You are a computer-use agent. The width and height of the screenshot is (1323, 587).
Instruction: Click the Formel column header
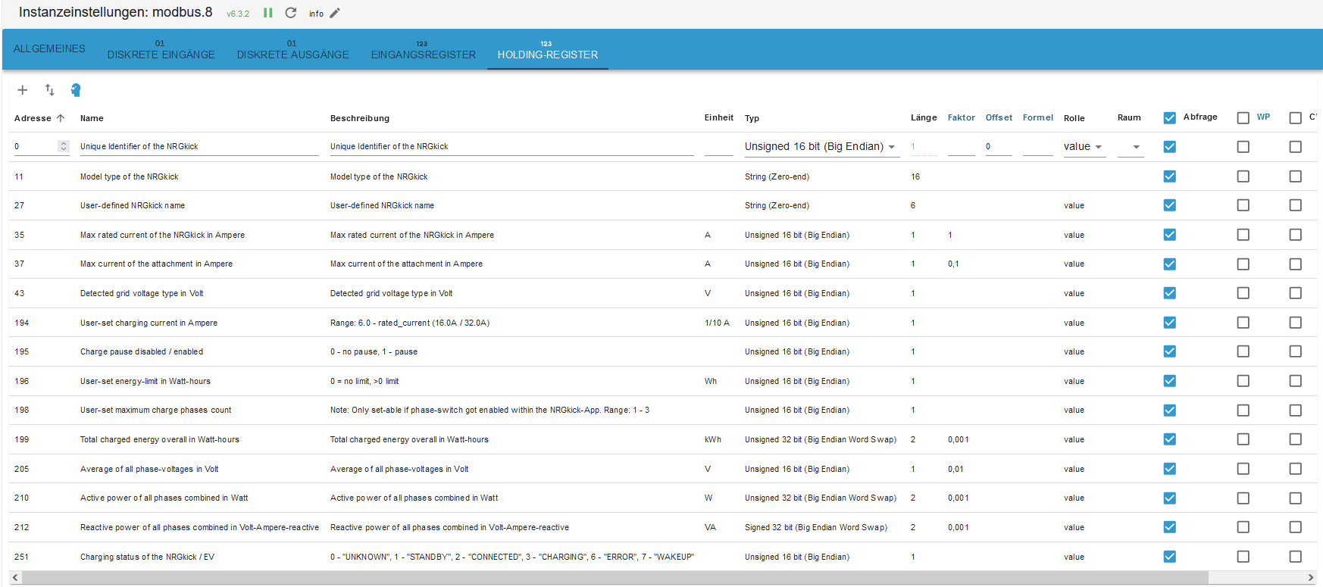[1038, 117]
